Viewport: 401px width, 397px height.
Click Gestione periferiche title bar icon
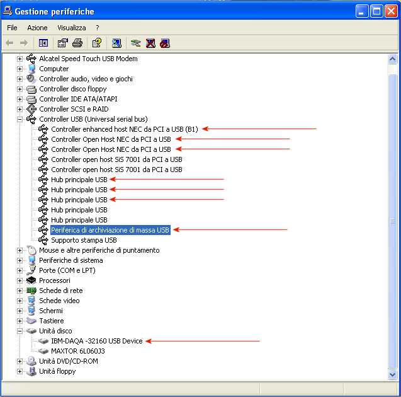coord(8,11)
